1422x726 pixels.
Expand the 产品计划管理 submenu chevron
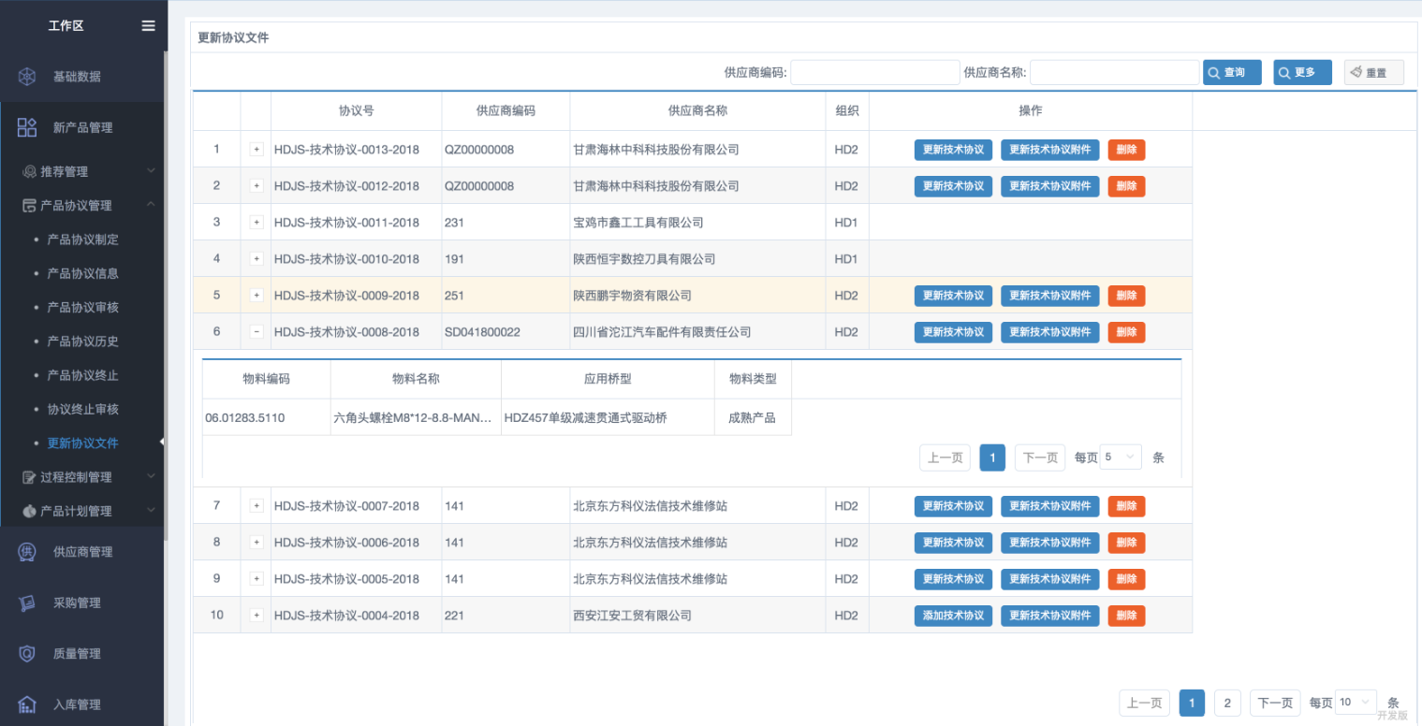tap(151, 511)
